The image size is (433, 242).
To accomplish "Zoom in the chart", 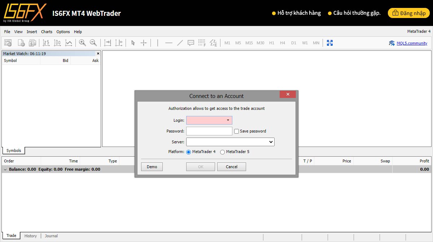I will click(x=82, y=43).
